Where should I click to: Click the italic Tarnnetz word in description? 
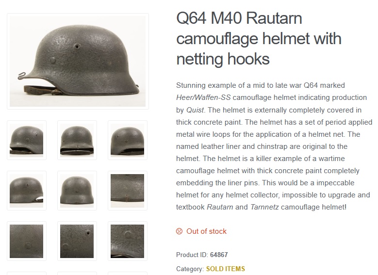point(264,207)
